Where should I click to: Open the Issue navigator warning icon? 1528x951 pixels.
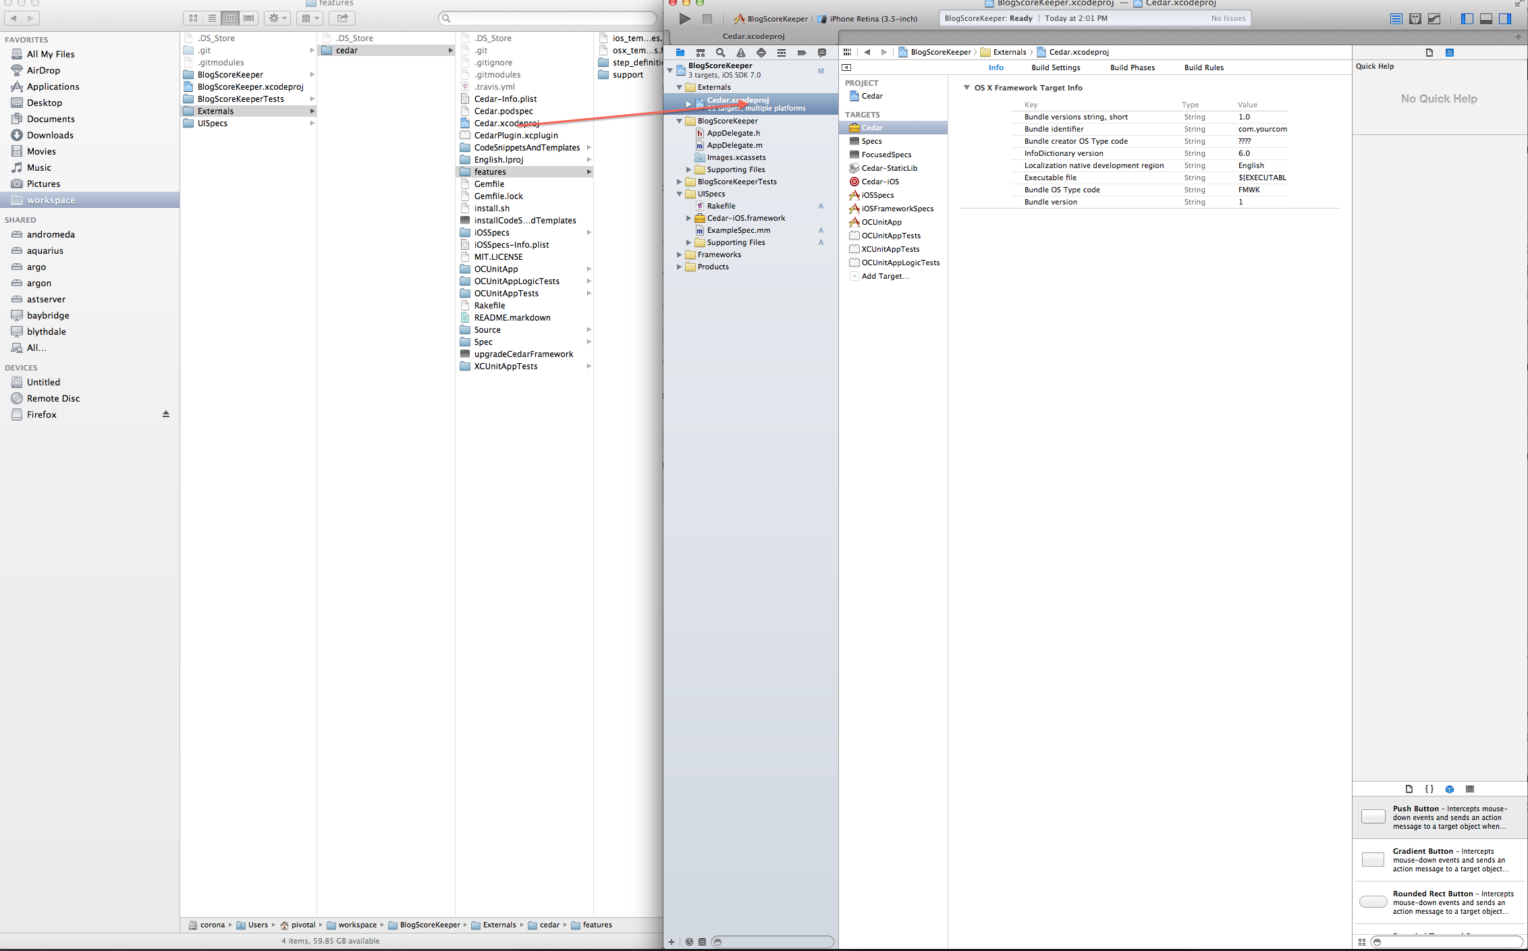(741, 53)
